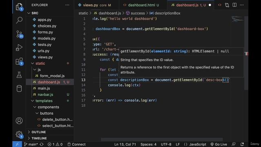261x147 pixels.
Task: Click line number 13 in gutter
Action: [x=83, y=80]
